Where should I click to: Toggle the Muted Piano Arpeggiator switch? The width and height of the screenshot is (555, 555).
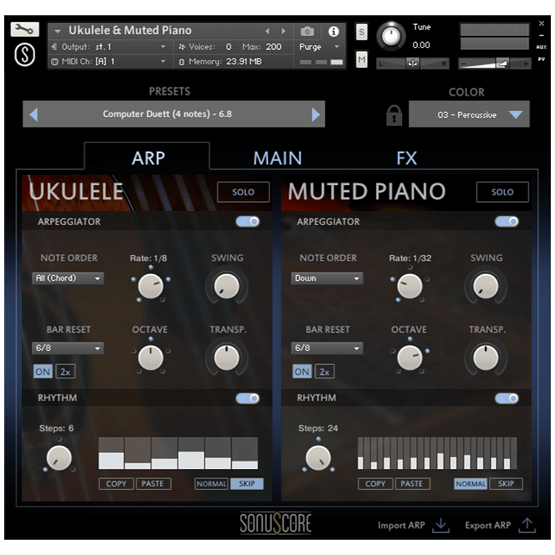click(x=507, y=221)
